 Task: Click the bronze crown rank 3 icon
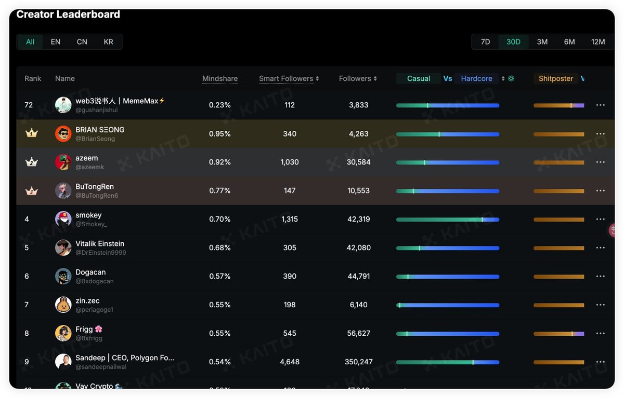coord(32,190)
